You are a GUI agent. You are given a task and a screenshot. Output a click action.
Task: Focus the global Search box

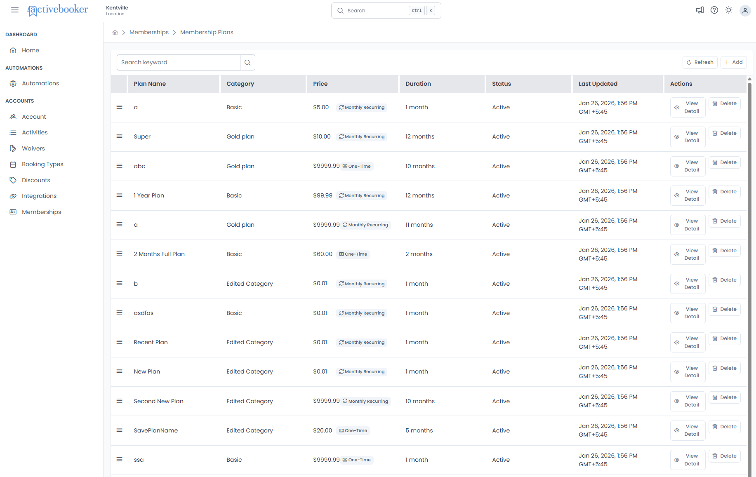point(386,11)
